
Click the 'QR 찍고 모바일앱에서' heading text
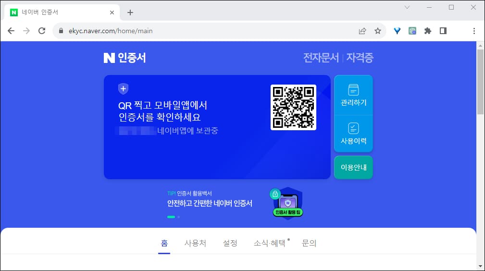pos(162,105)
